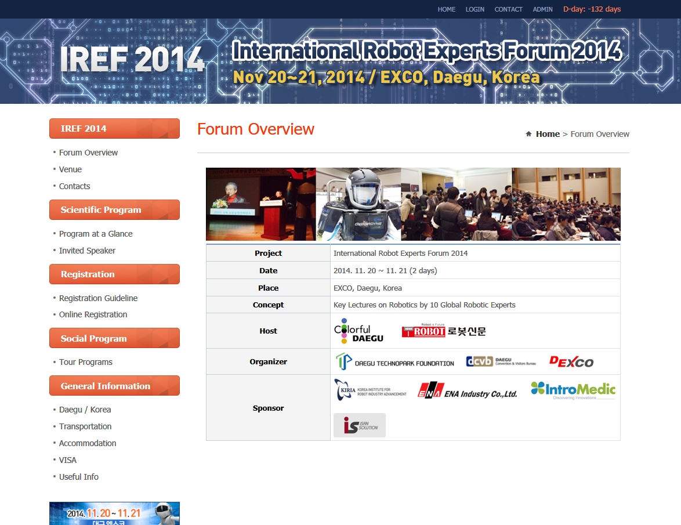
Task: Click the photo of attendees at laptops
Action: click(457, 204)
